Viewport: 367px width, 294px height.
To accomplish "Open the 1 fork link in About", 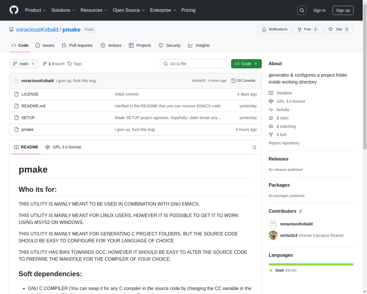I will pos(278,135).
